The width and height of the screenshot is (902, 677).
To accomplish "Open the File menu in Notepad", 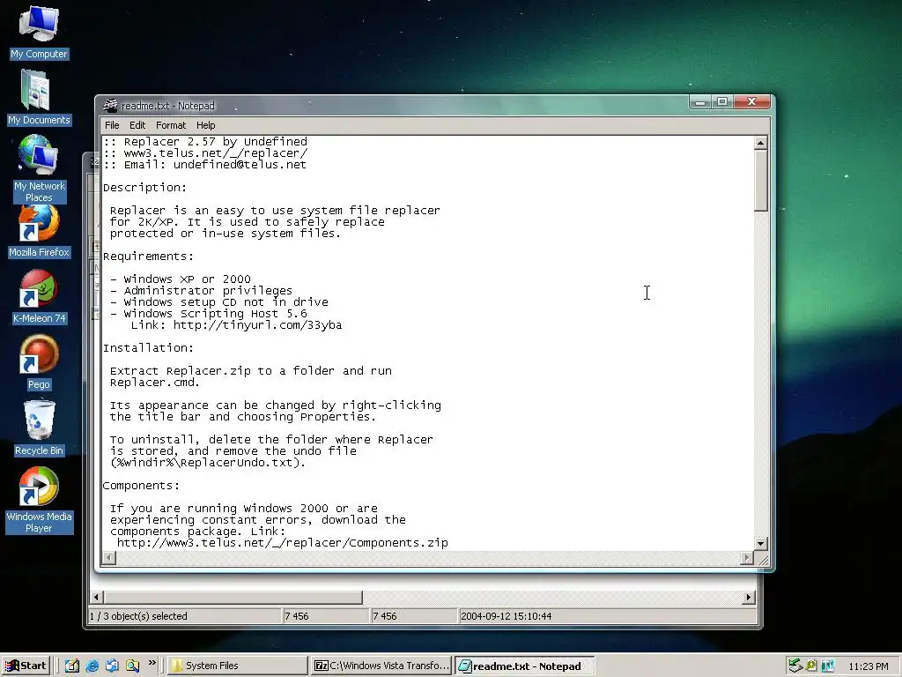I will [112, 125].
